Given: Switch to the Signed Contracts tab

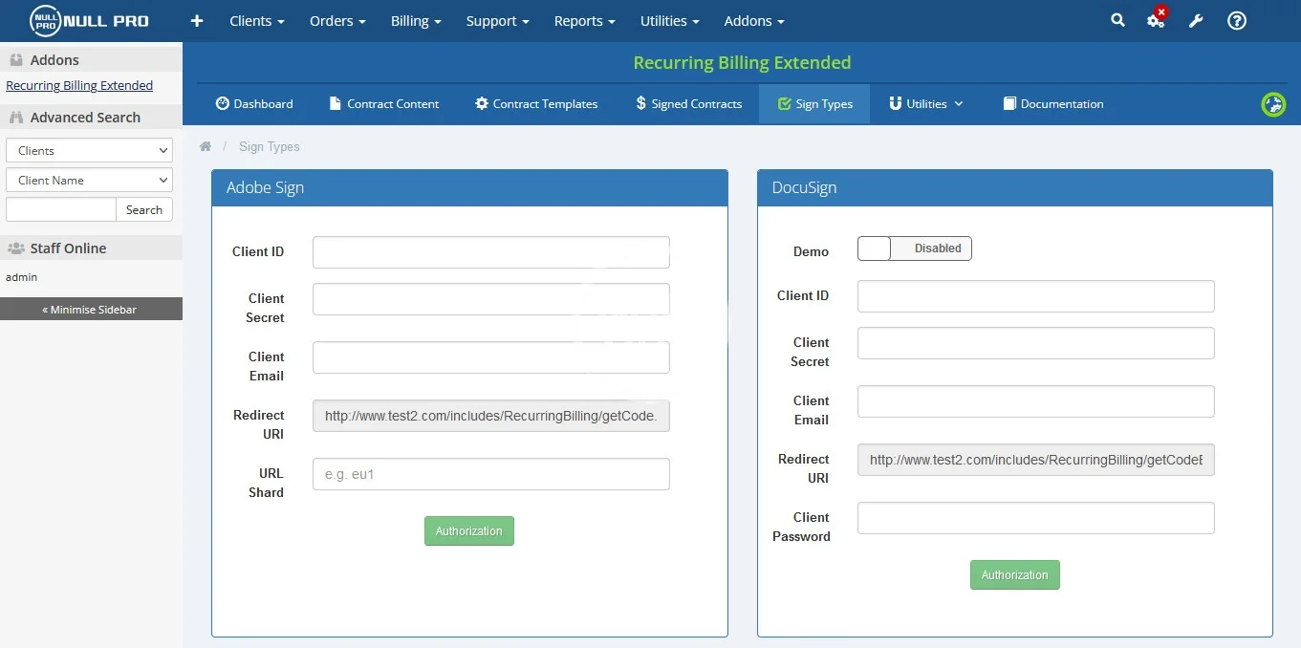Looking at the screenshot, I should pos(688,103).
